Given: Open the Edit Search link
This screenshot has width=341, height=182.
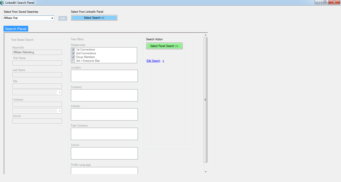Looking at the screenshot, I should [x=153, y=61].
